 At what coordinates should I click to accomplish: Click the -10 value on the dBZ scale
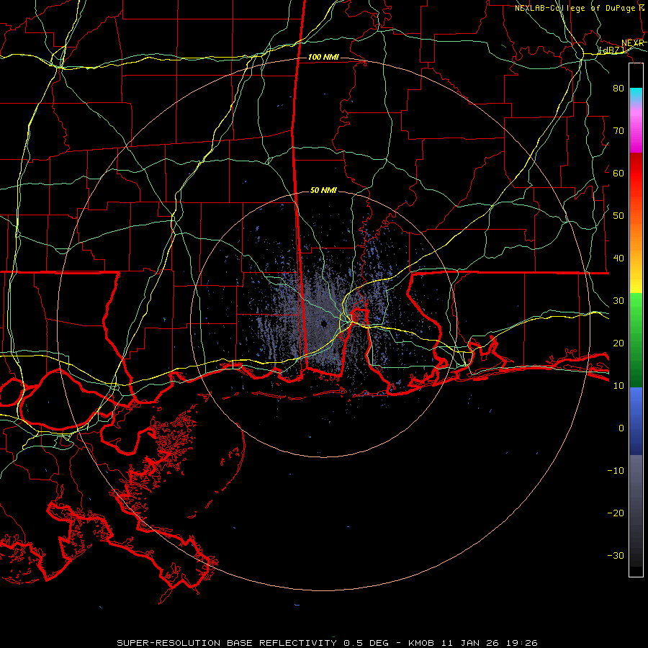coord(616,470)
